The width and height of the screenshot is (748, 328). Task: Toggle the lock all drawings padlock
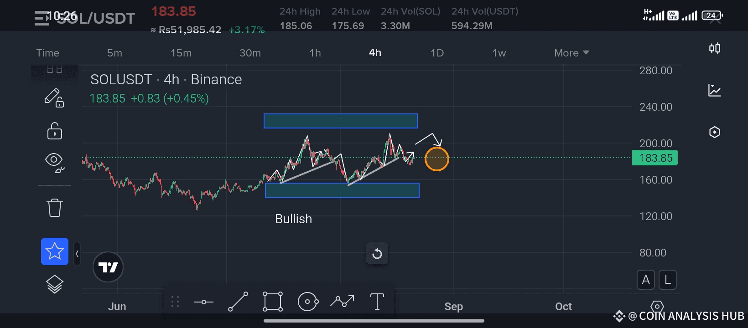55,131
